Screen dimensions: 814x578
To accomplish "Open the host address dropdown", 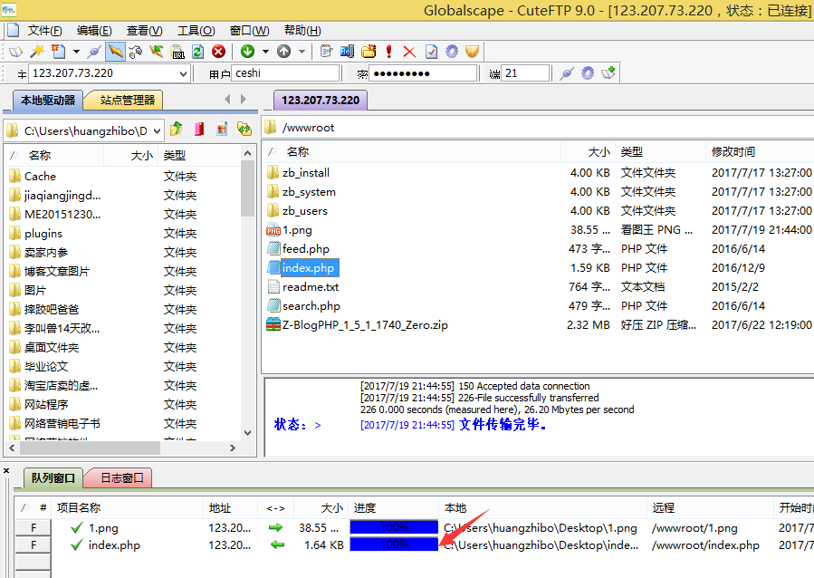I will (x=183, y=73).
